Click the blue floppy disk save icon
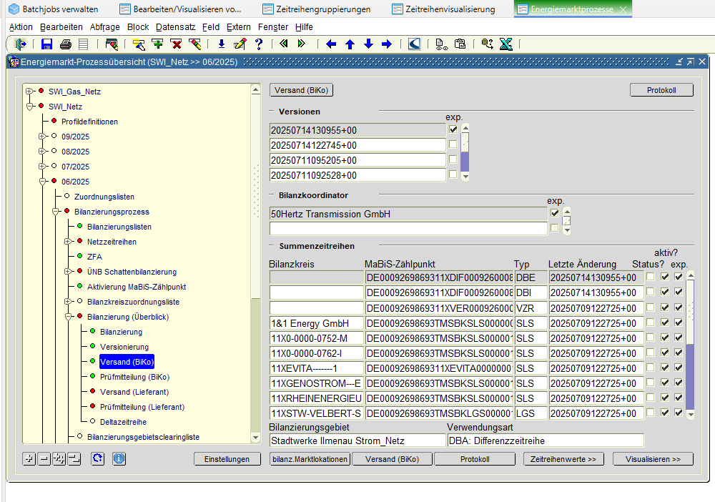Screen dimensions: 715x502 pyautogui.click(x=47, y=44)
